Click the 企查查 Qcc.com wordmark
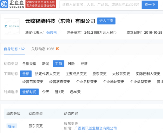163x133 pixels. (x=17, y=4)
